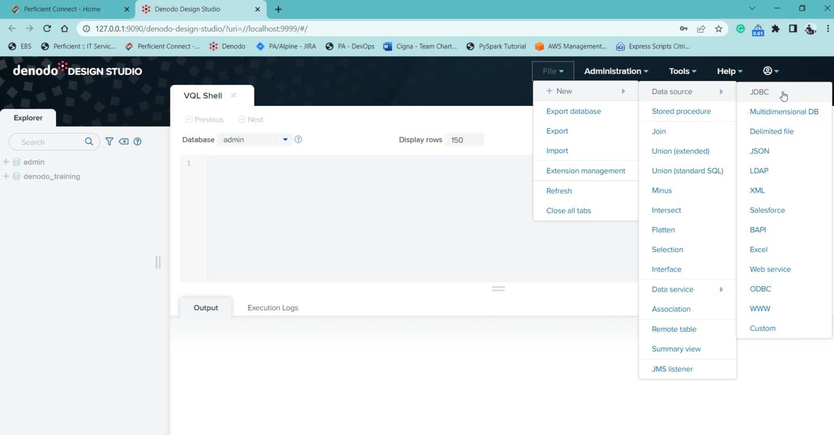Close the VQL Shell tab

[233, 96]
